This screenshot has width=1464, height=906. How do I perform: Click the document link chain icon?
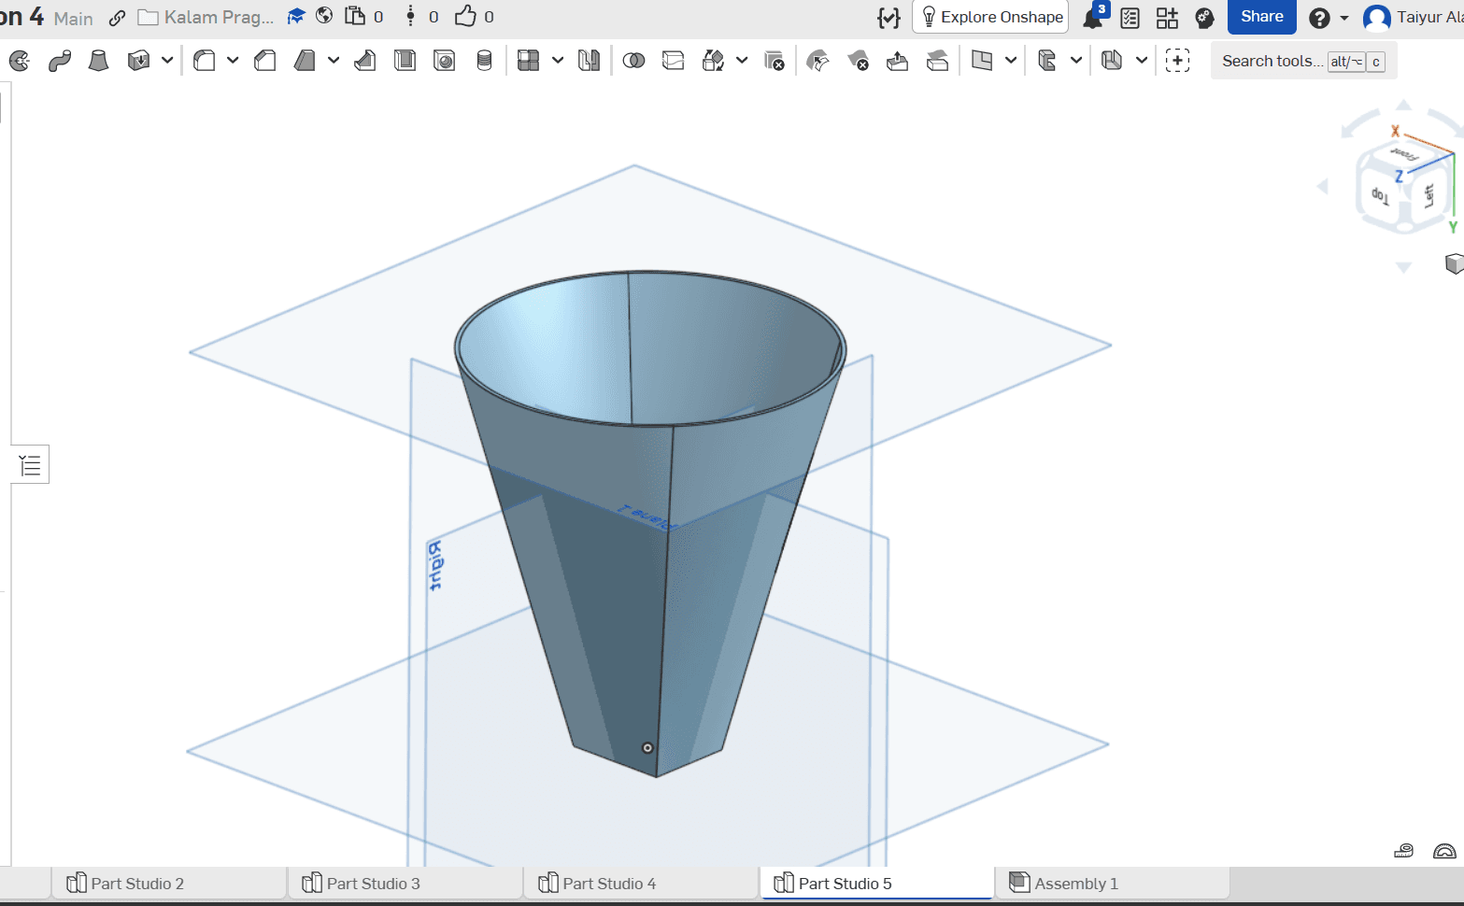(x=117, y=18)
